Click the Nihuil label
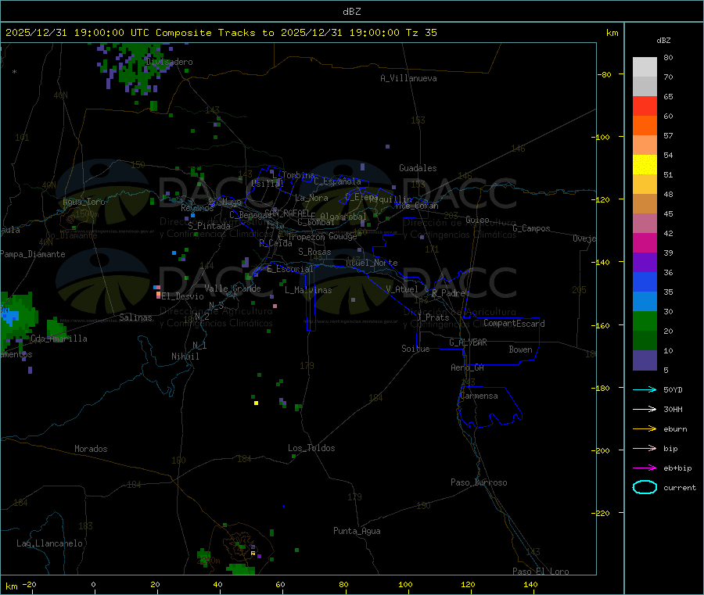The image size is (704, 595). pos(185,357)
